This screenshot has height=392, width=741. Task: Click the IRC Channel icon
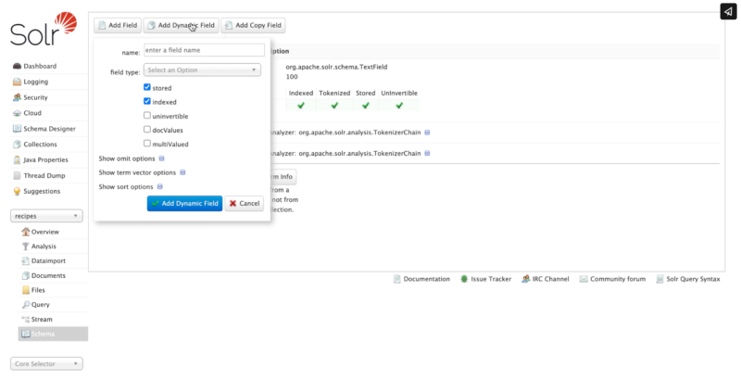pyautogui.click(x=525, y=279)
